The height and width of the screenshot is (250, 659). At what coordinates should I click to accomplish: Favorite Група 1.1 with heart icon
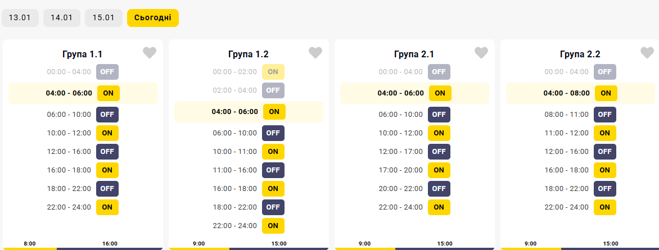tap(150, 53)
